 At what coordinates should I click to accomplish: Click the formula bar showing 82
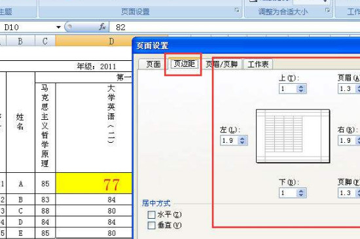(234, 28)
